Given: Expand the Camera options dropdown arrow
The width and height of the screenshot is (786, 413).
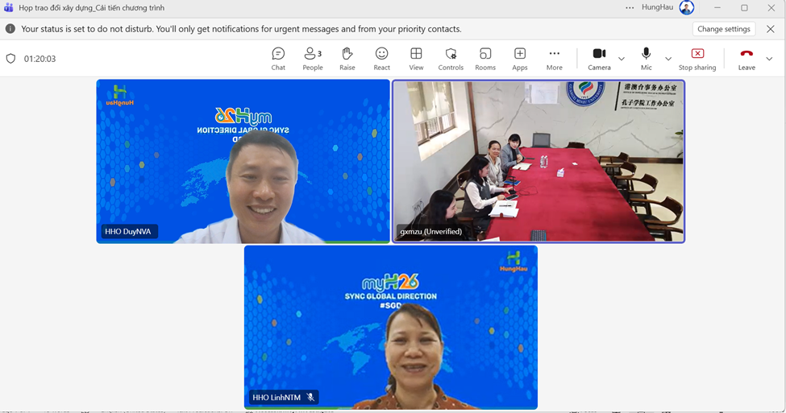Looking at the screenshot, I should pyautogui.click(x=622, y=59).
